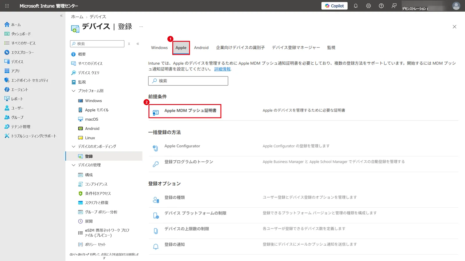The image size is (465, 261).
Task: Click the トラブルシューティングとサポート wrench icon
Action: pyautogui.click(x=7, y=136)
